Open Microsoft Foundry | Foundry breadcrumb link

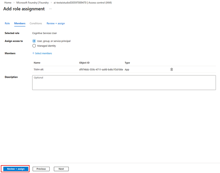point(32,3)
